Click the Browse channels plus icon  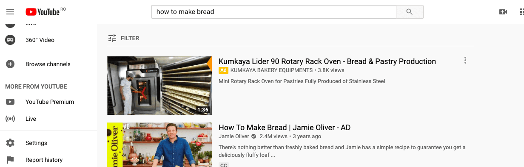[10, 64]
